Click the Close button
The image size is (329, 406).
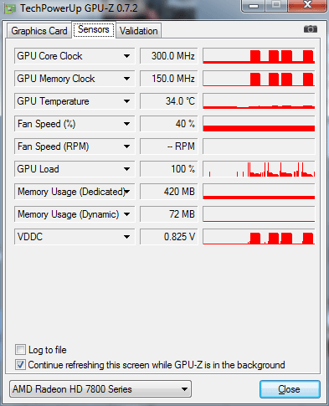pos(290,389)
